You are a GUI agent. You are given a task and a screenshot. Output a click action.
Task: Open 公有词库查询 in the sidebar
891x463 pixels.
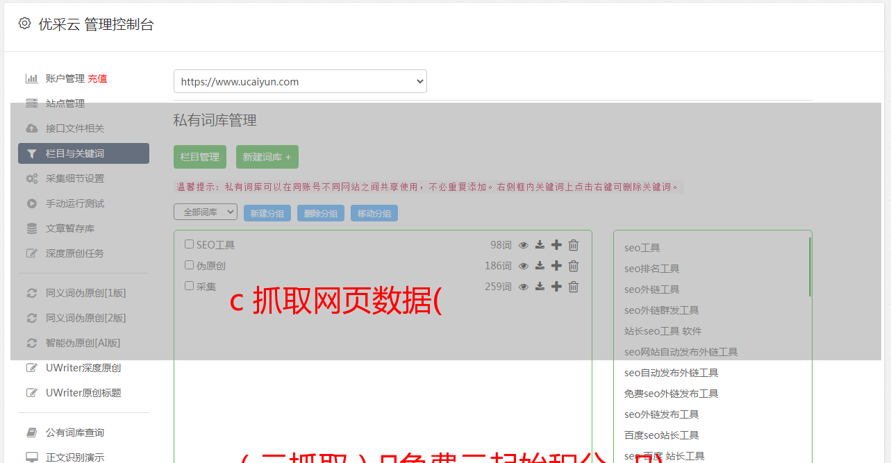[75, 432]
